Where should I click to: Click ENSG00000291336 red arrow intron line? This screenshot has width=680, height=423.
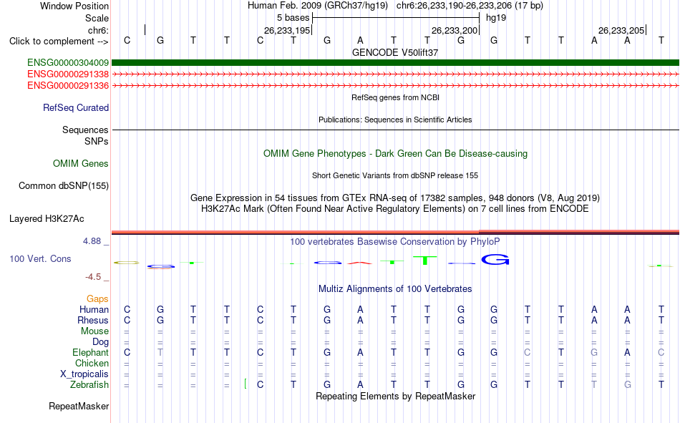point(395,85)
